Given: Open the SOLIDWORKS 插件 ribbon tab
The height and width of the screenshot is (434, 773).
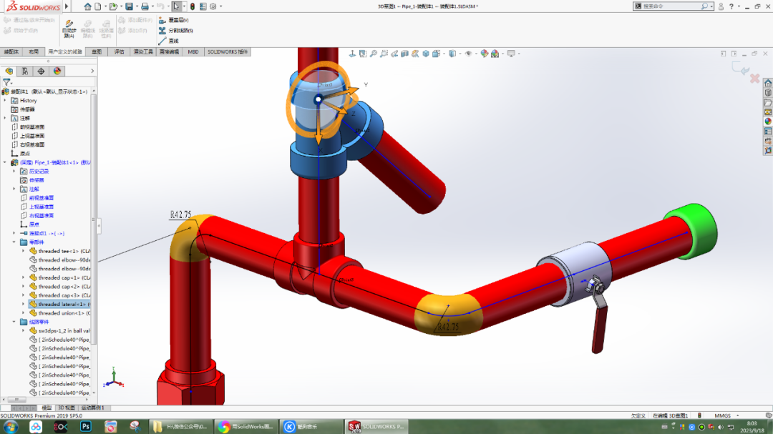Looking at the screenshot, I should tap(228, 51).
